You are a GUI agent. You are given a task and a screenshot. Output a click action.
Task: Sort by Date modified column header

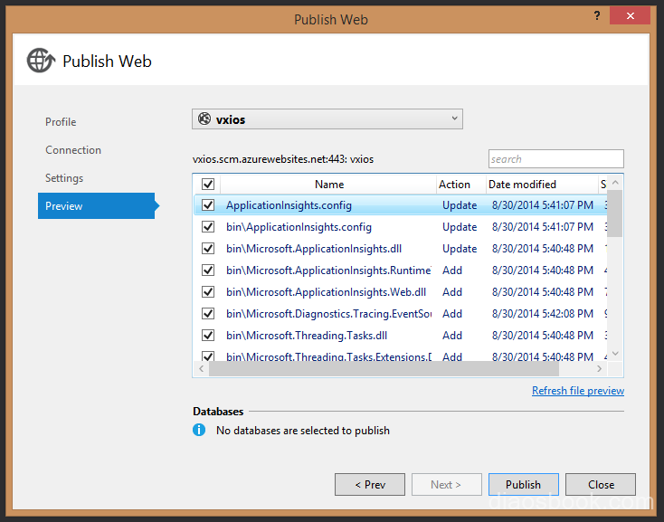tap(542, 185)
